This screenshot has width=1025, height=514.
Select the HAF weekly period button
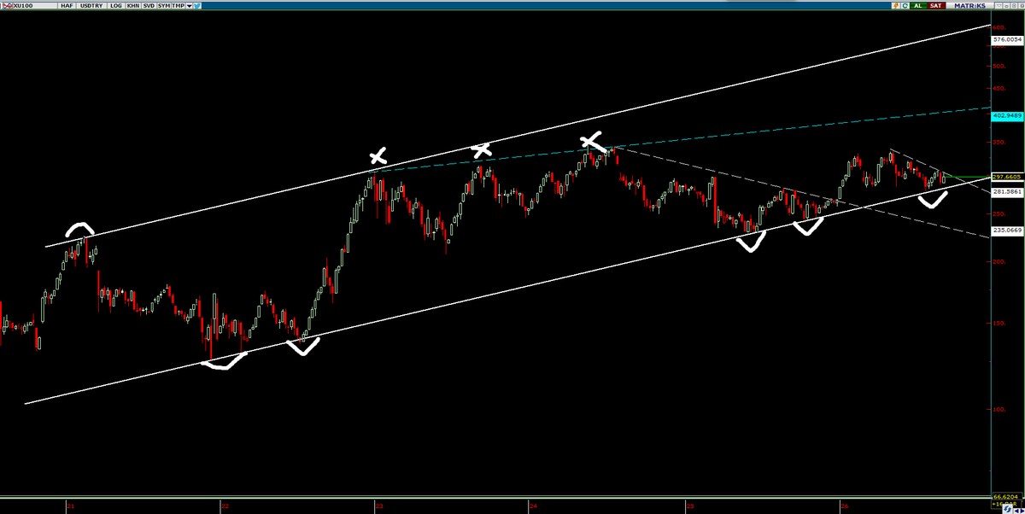(x=66, y=6)
